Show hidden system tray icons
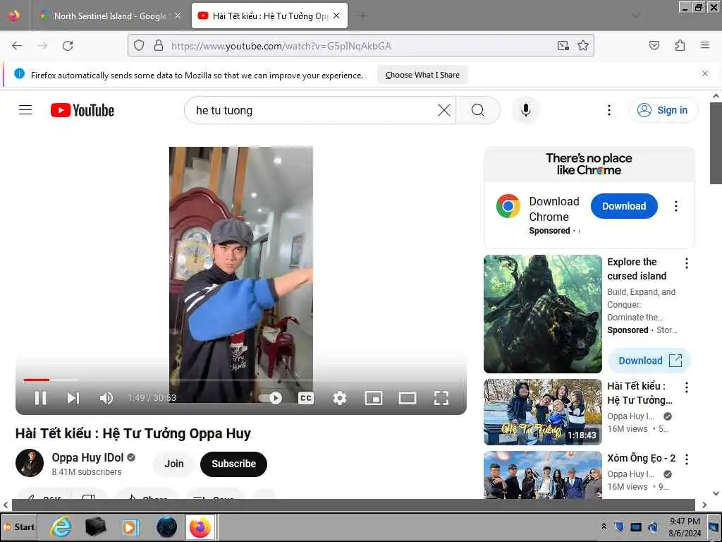The height and width of the screenshot is (542, 722). coord(604,526)
